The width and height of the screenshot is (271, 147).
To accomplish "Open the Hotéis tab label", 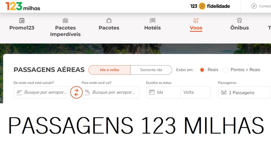I will point(152,28).
